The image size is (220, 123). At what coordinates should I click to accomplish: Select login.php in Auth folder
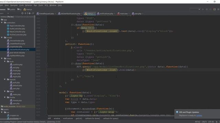tap(15, 73)
